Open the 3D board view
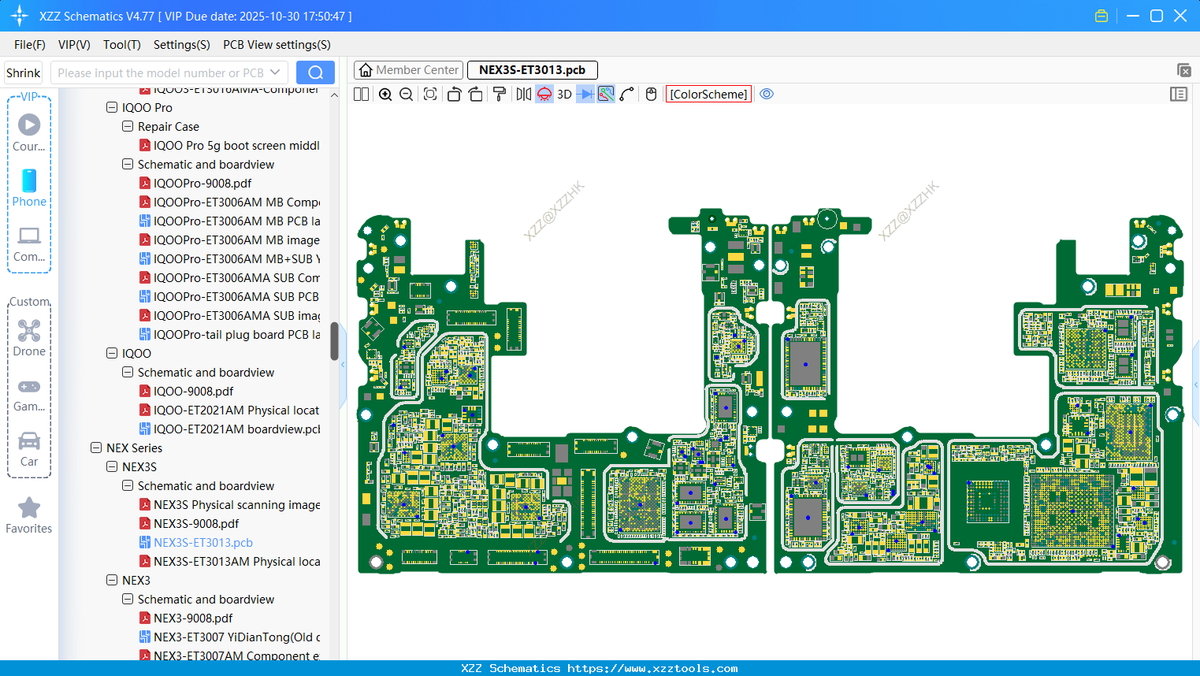 (564, 95)
